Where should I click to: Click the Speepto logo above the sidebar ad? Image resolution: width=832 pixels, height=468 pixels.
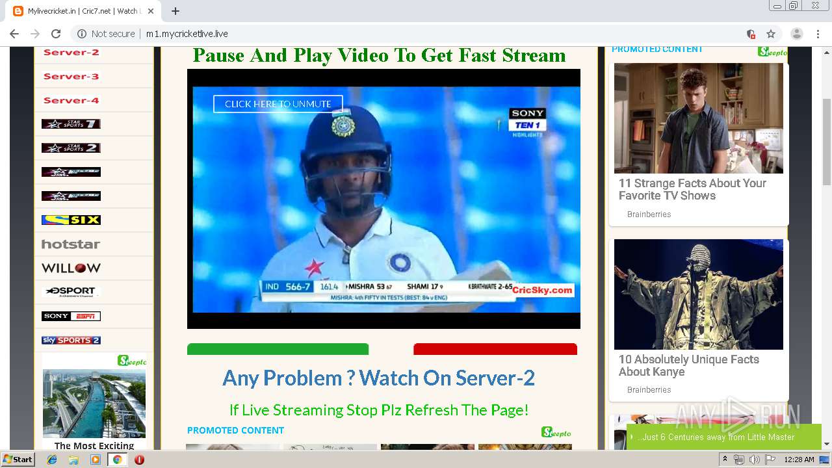[x=132, y=360]
